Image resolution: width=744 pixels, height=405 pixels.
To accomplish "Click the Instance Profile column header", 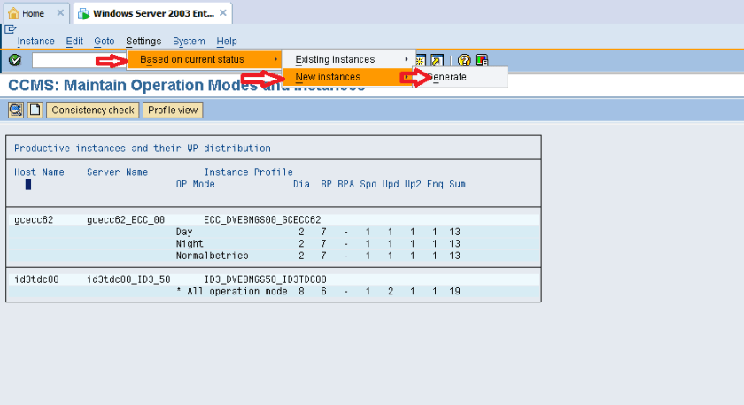I will tap(249, 172).
